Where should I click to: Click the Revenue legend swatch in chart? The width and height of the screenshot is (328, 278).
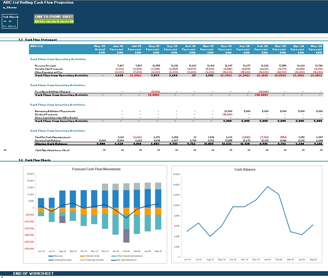pyautogui.click(x=51, y=256)
